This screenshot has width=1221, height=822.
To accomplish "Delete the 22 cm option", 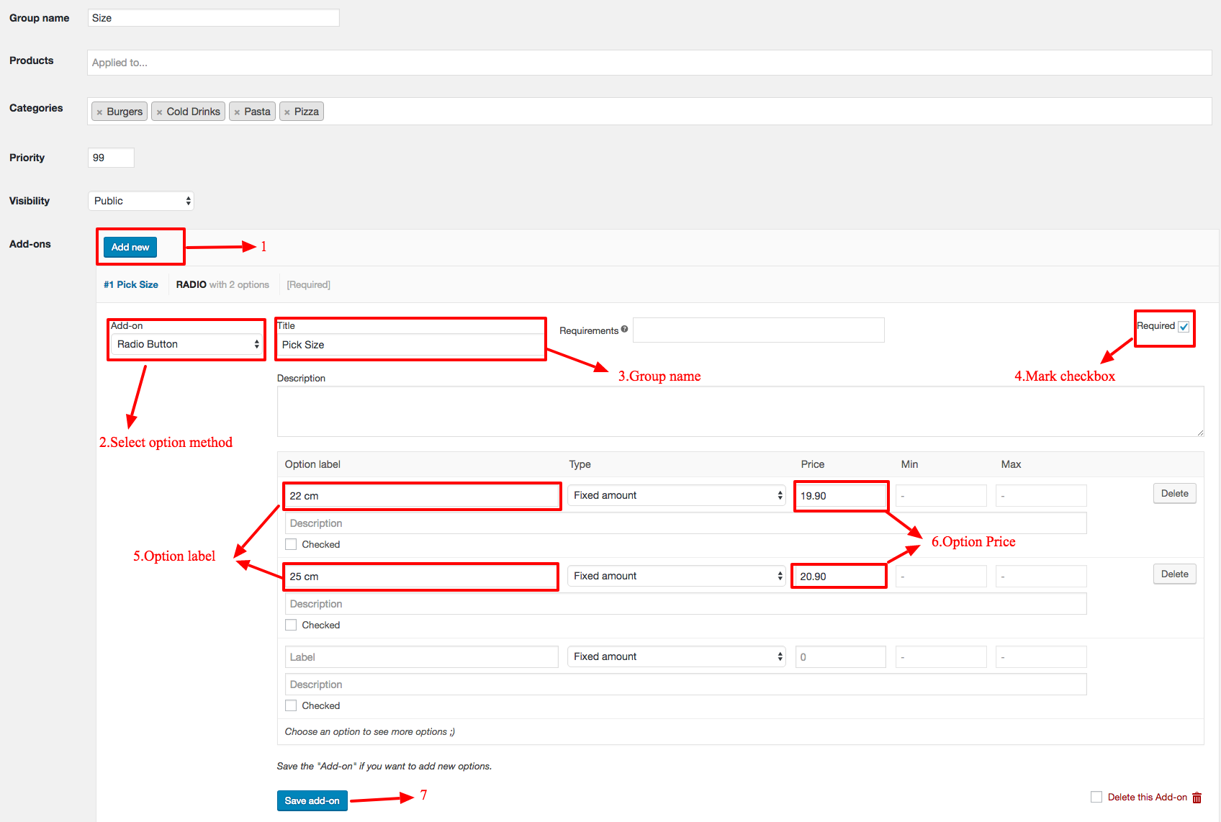I will click(x=1175, y=493).
